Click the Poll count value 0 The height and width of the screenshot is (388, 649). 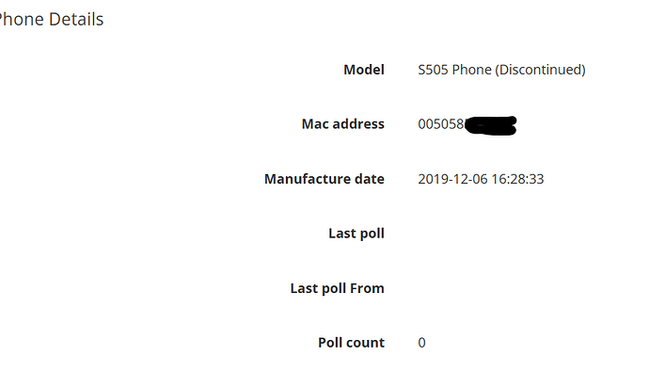click(x=422, y=343)
